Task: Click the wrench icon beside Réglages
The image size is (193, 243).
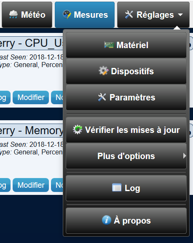Action: (x=129, y=15)
